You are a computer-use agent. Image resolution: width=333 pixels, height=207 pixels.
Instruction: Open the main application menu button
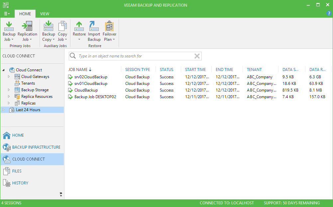pyautogui.click(x=7, y=14)
